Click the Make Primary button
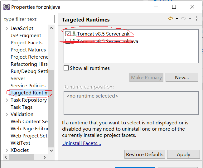 [x=146, y=77]
